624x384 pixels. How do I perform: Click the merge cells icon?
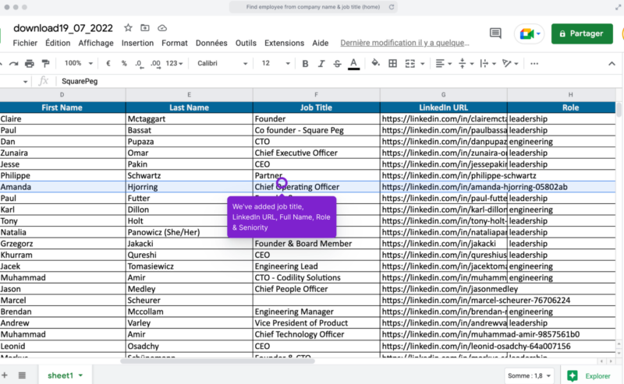click(x=410, y=64)
